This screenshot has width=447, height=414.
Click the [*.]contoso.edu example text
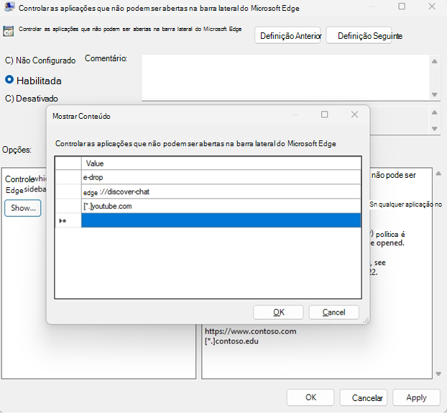coord(231,341)
